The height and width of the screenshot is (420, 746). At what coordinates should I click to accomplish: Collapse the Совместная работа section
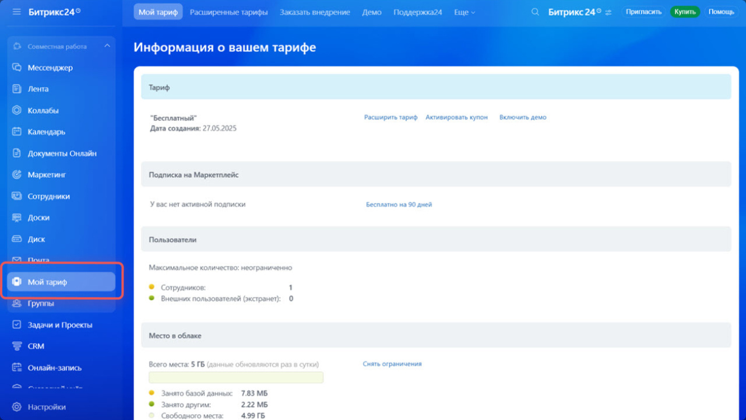[x=107, y=46]
